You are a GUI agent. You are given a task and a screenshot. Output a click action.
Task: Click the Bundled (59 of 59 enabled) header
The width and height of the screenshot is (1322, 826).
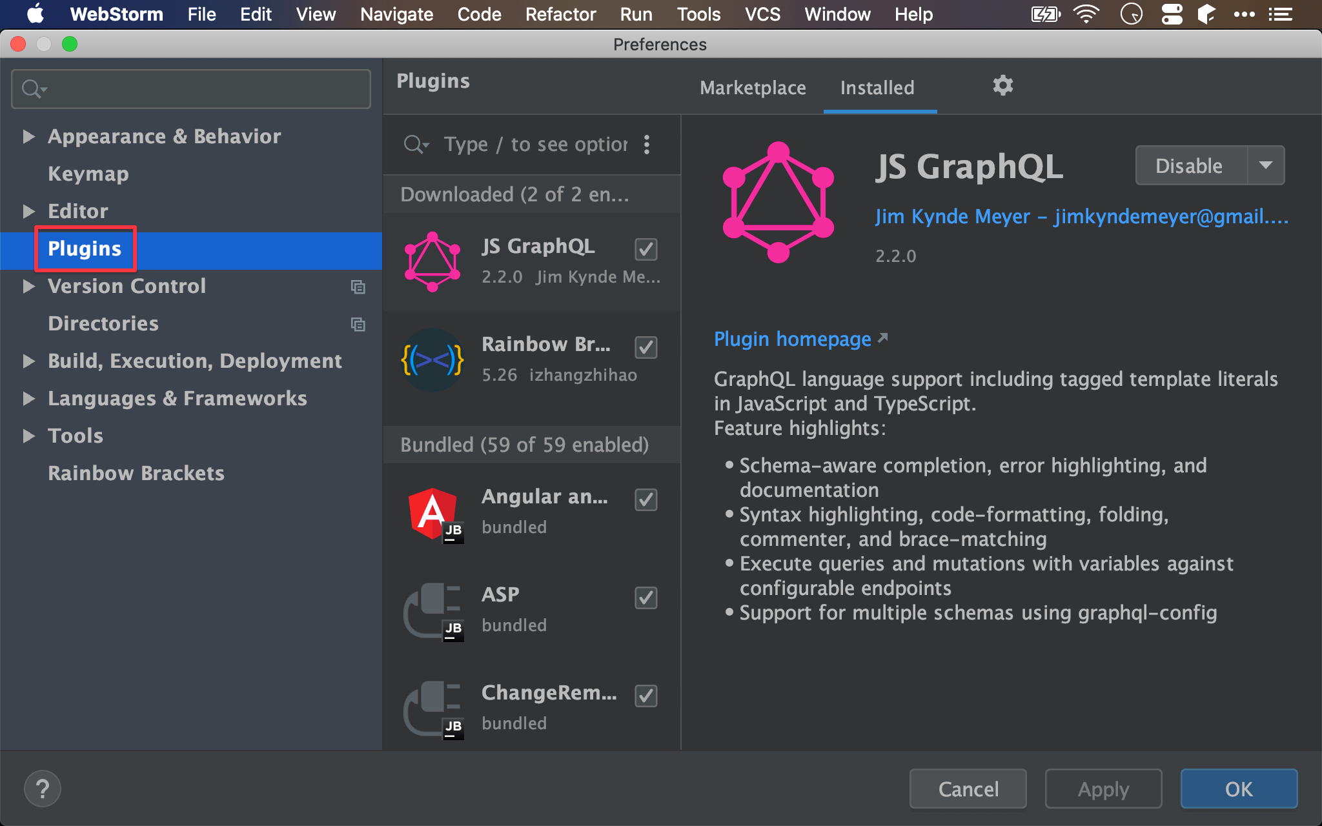click(x=532, y=445)
